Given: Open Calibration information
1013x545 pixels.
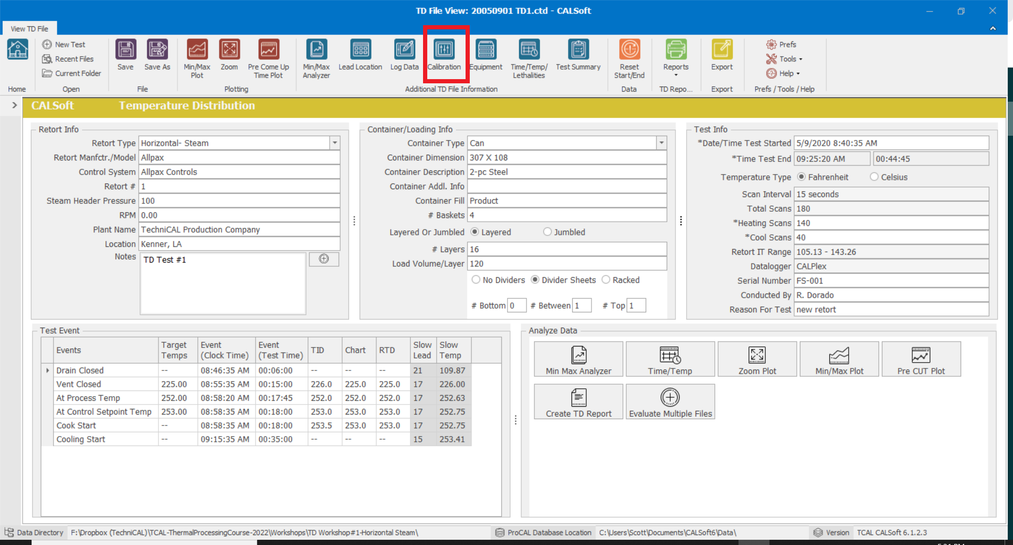Looking at the screenshot, I should pyautogui.click(x=444, y=54).
